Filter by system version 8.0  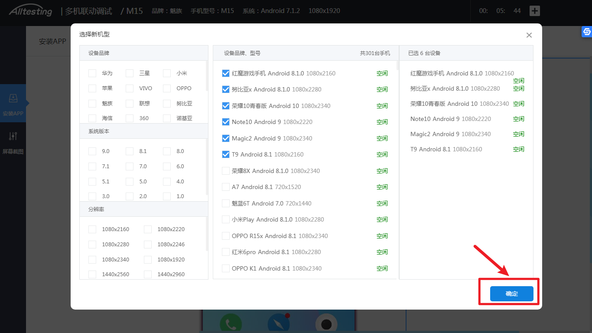pos(167,151)
